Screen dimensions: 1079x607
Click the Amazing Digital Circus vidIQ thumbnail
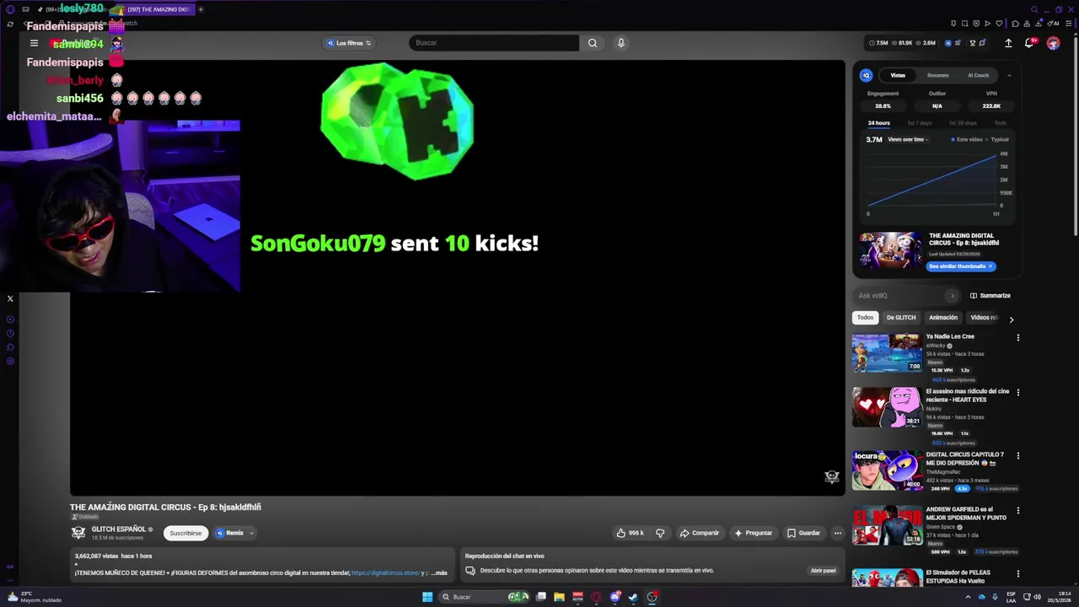(x=890, y=251)
